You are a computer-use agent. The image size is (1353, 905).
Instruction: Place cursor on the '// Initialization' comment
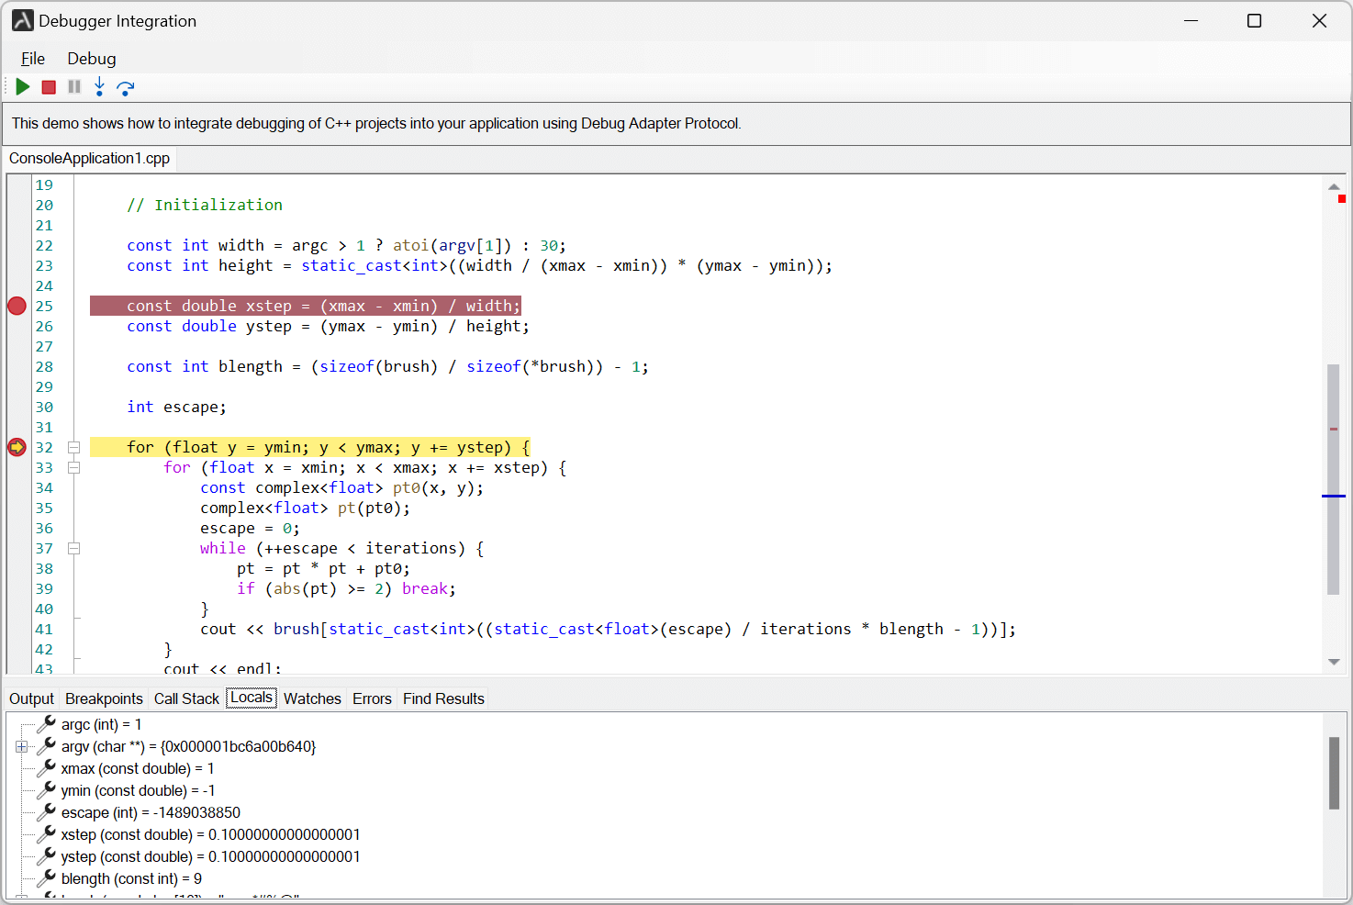(x=205, y=206)
